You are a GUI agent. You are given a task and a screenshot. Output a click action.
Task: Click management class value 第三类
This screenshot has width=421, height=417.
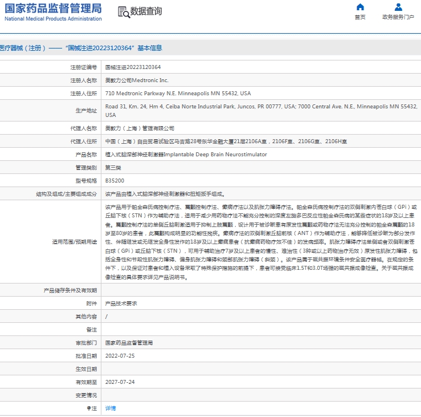pyautogui.click(x=113, y=168)
